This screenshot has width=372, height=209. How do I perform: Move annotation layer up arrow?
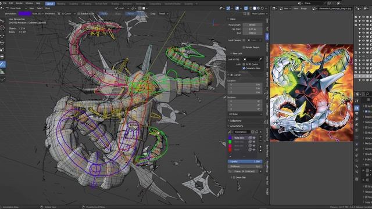coord(260,147)
